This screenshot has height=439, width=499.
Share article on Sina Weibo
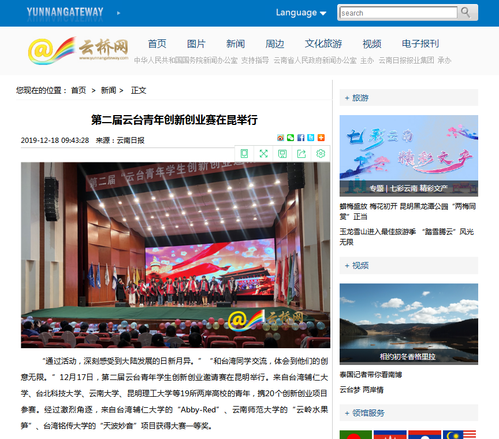(281, 138)
